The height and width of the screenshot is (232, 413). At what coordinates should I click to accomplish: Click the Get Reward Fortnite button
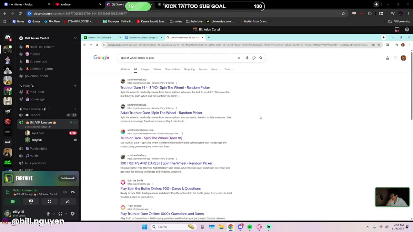click(x=67, y=178)
